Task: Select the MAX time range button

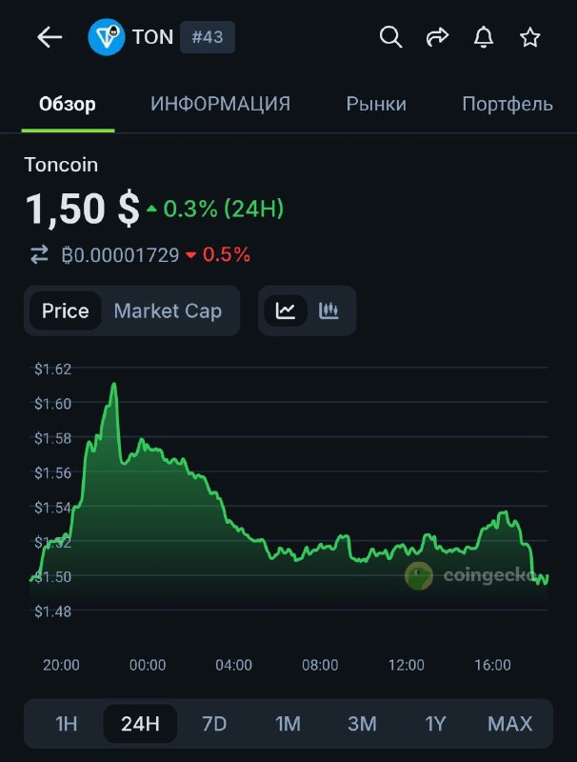Action: point(510,723)
